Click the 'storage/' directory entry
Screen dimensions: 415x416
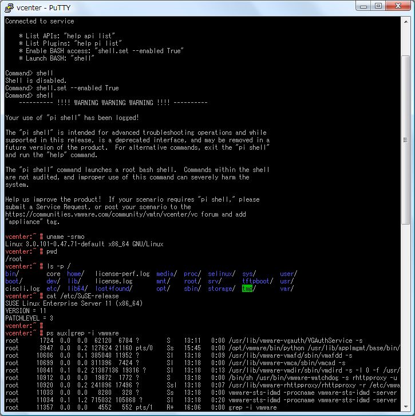222,289
